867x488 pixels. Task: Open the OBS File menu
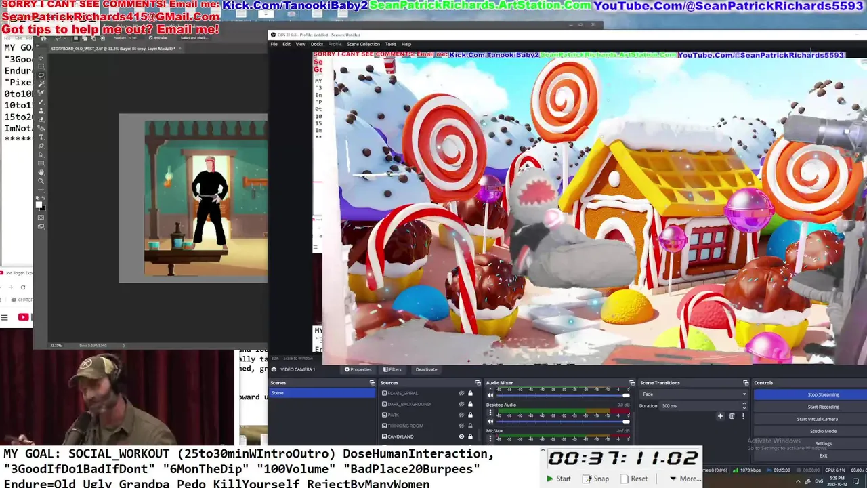[274, 44]
